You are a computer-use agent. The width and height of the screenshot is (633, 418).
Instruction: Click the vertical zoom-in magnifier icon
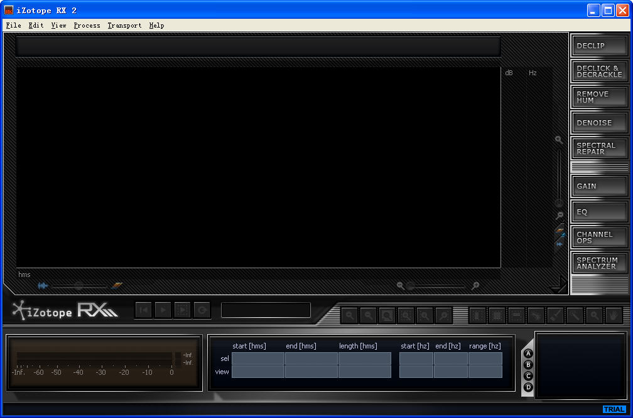pos(559,139)
